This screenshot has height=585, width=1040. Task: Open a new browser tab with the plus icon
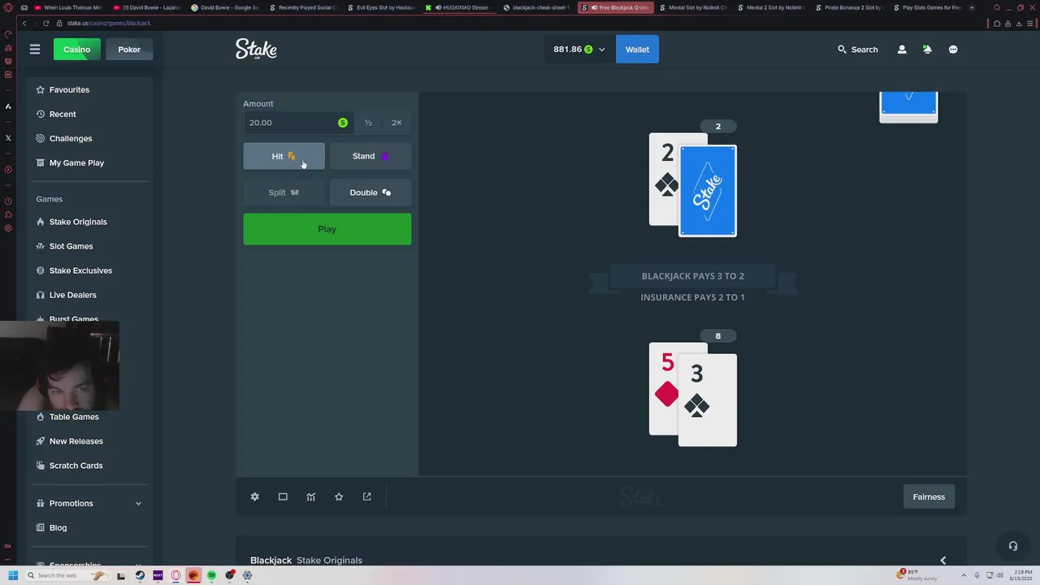pos(972,7)
